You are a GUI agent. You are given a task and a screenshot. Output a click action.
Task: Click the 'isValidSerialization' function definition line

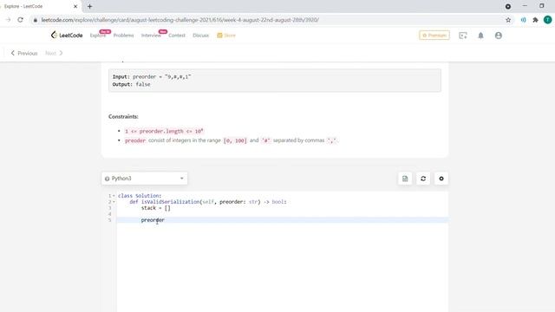point(208,202)
